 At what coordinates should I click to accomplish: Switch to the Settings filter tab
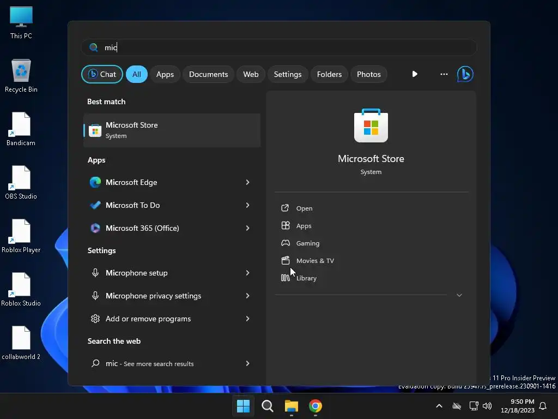288,74
